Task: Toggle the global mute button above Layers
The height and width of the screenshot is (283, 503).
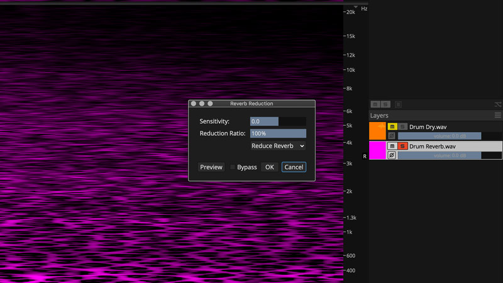Action: pyautogui.click(x=375, y=104)
